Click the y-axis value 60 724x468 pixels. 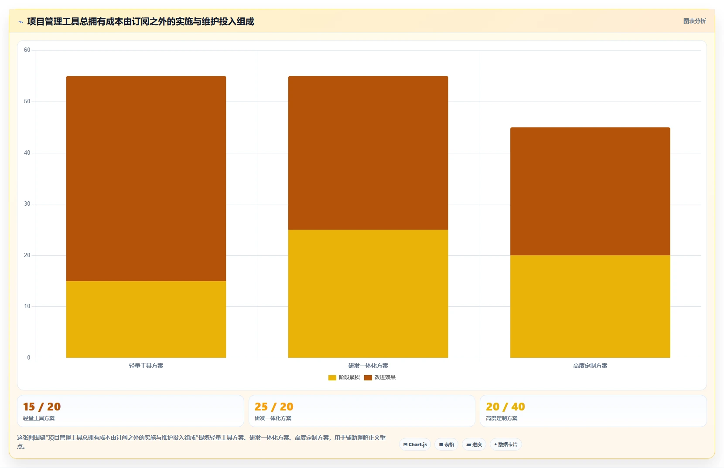[x=27, y=50]
